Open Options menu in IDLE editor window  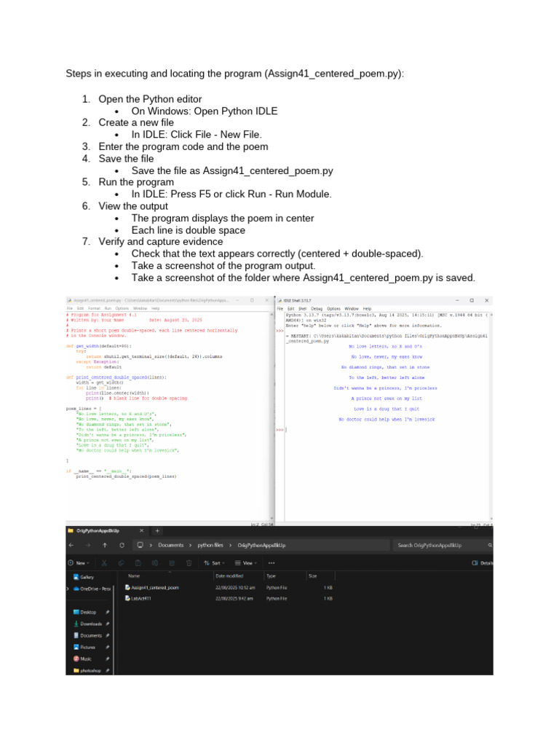click(x=122, y=308)
